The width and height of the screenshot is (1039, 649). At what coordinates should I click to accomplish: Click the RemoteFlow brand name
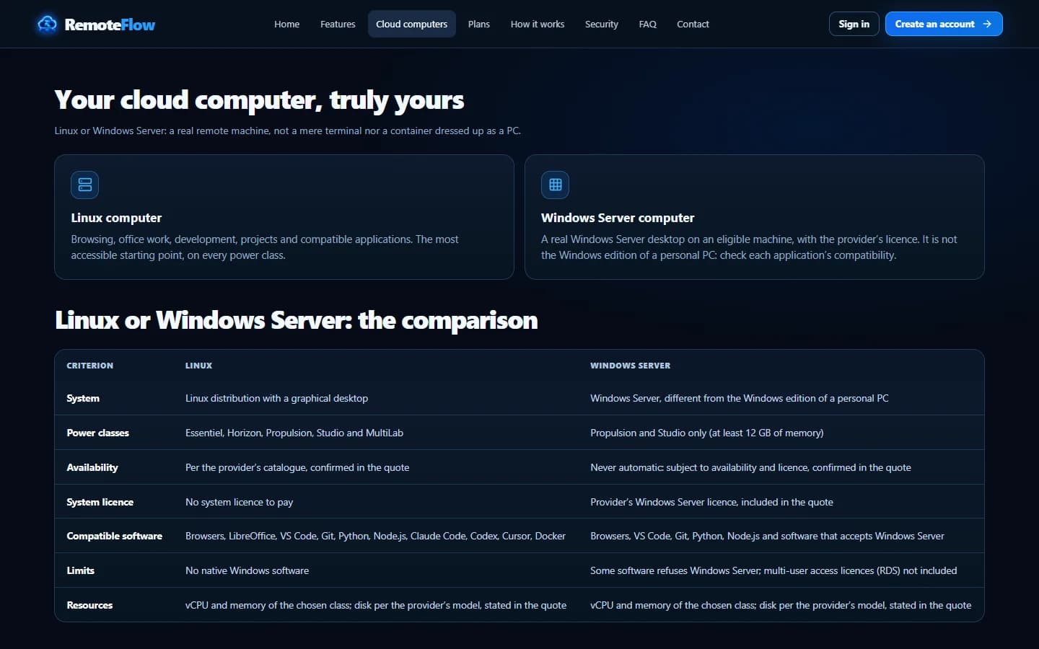110,25
